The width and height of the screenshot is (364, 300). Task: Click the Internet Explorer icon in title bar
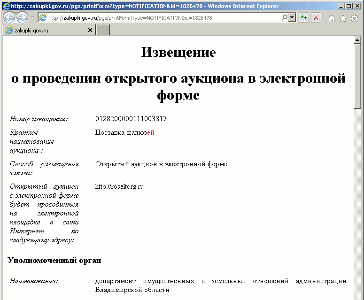click(x=6, y=6)
